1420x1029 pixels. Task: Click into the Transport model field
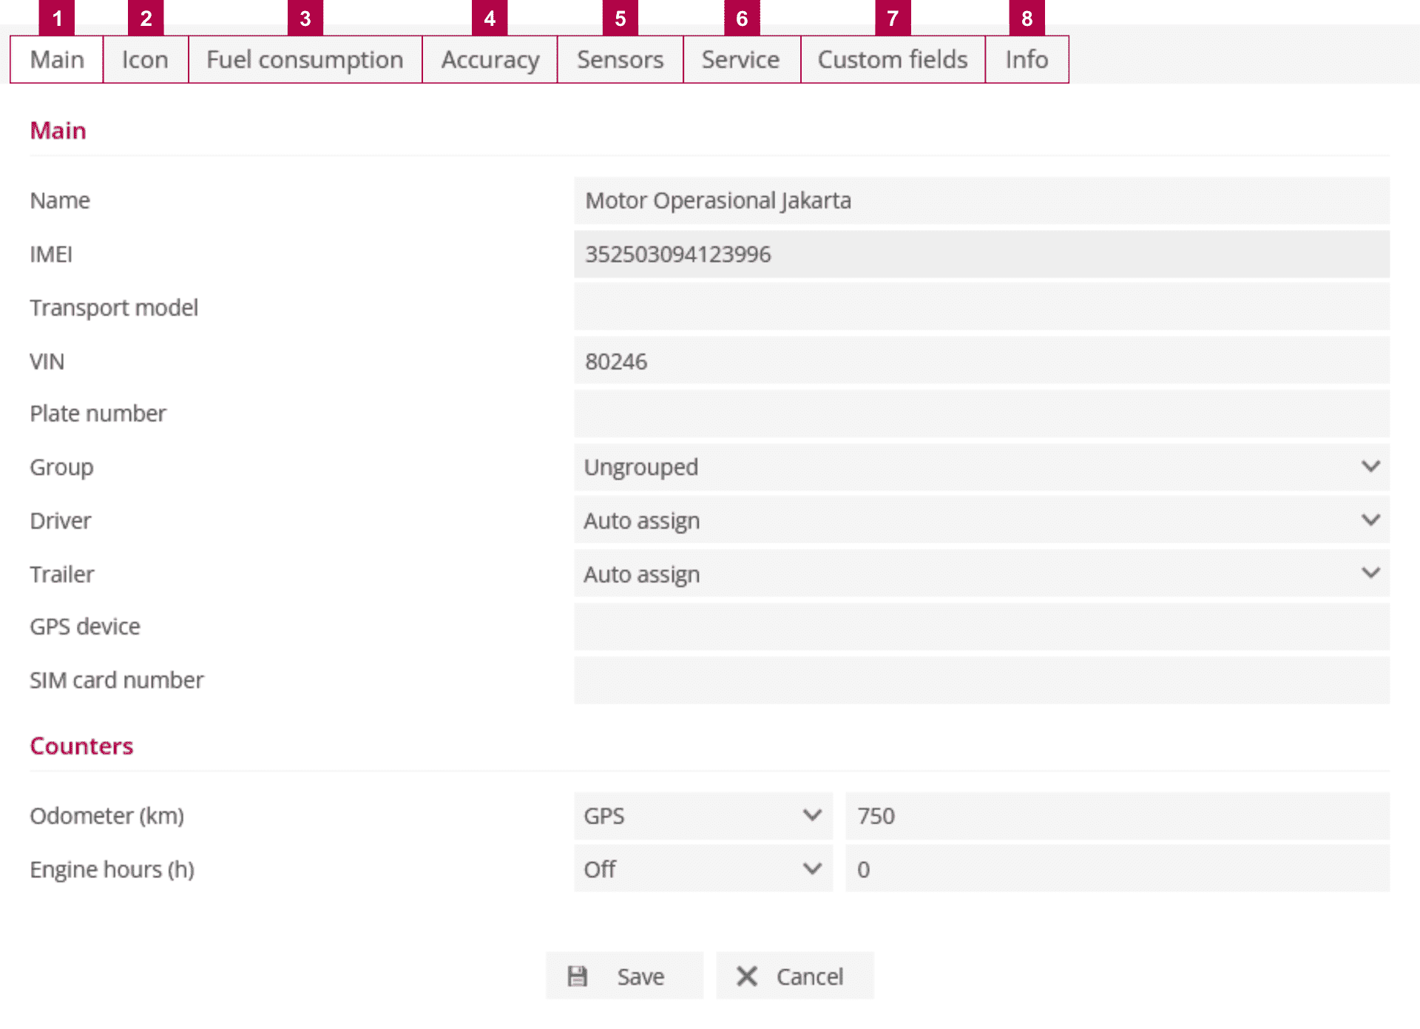pyautogui.click(x=981, y=307)
